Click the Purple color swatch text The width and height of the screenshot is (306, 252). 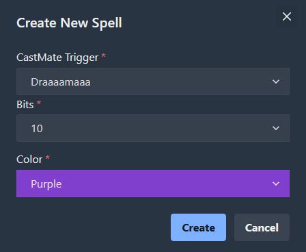click(46, 184)
